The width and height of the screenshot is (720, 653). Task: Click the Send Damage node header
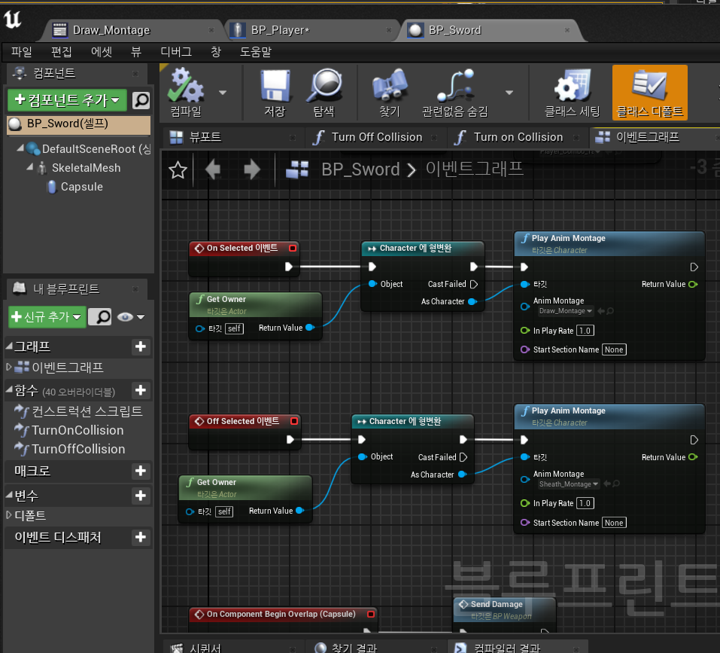(x=504, y=609)
